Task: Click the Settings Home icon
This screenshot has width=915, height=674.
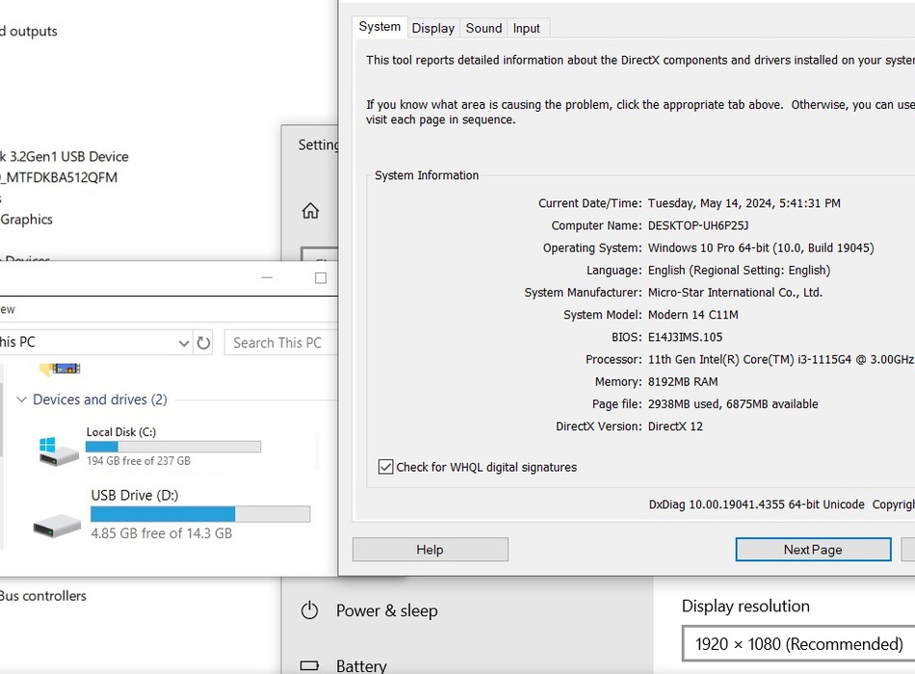Action: 310,211
